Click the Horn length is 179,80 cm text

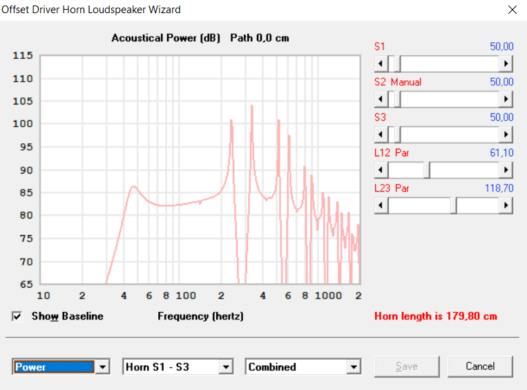pos(436,316)
